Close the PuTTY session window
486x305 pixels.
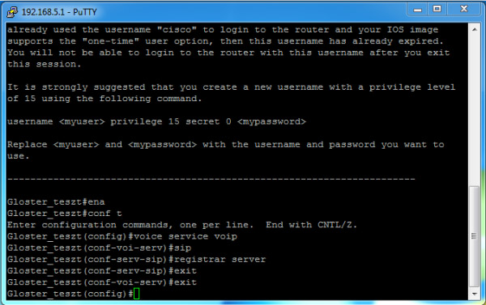(x=463, y=9)
